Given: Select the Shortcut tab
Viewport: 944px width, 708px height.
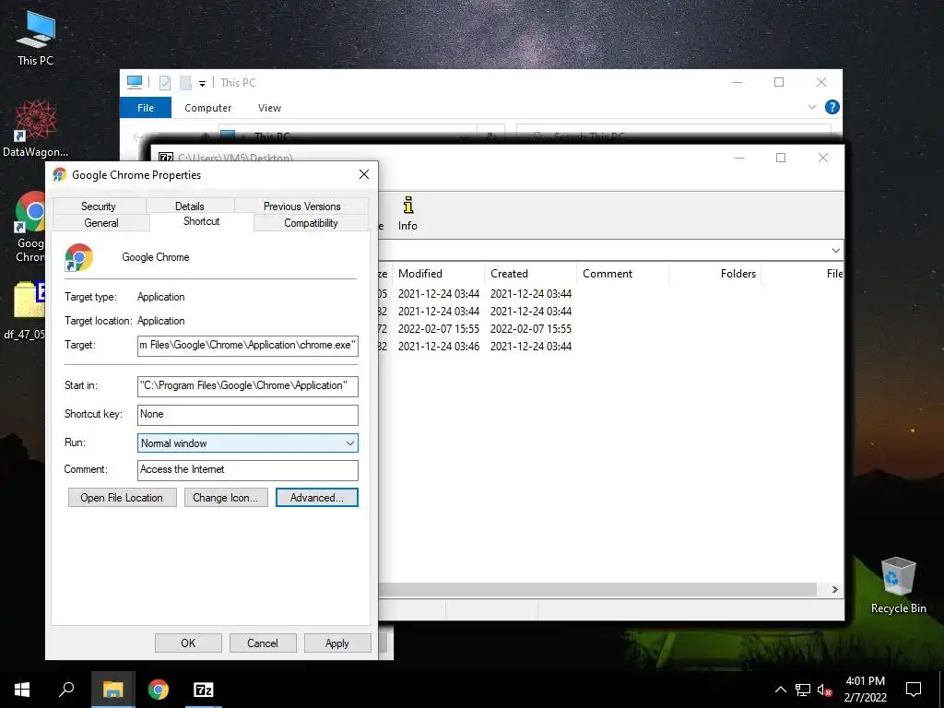Looking at the screenshot, I should (202, 221).
